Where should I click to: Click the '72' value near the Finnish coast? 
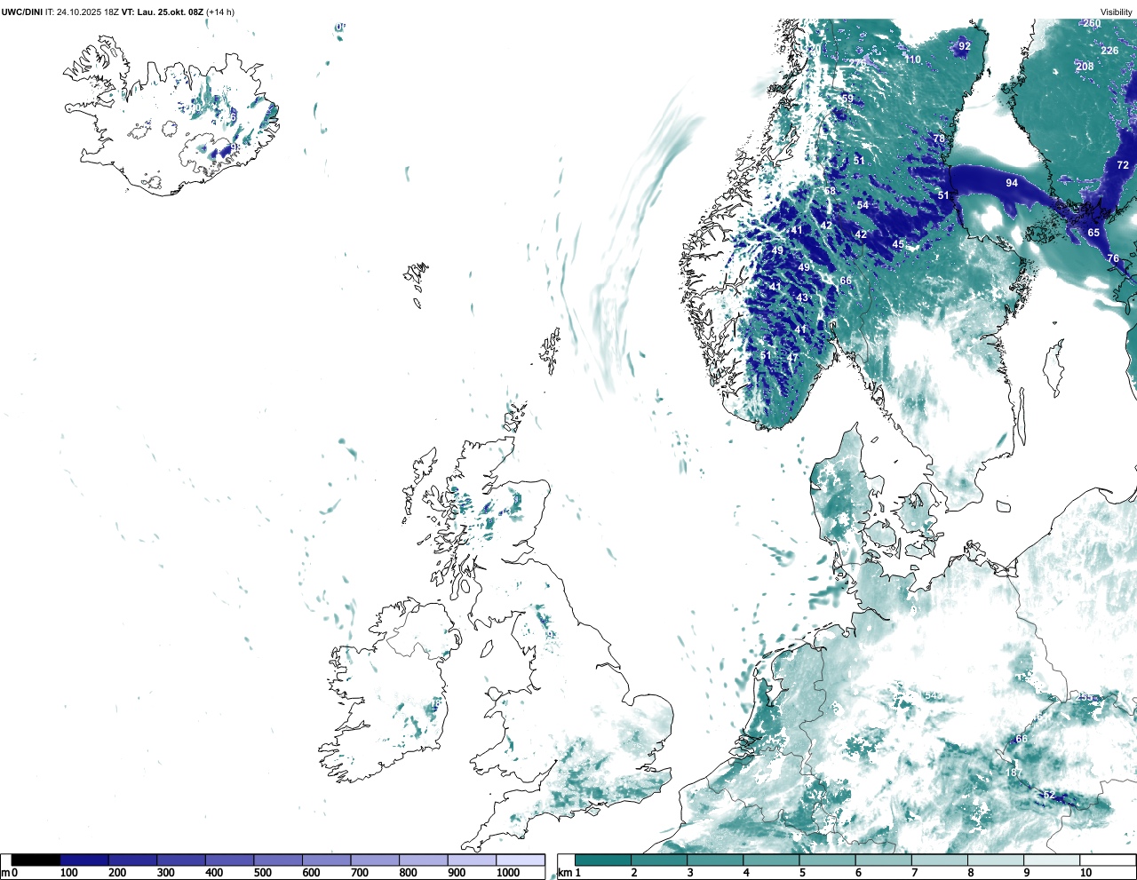(x=1123, y=165)
